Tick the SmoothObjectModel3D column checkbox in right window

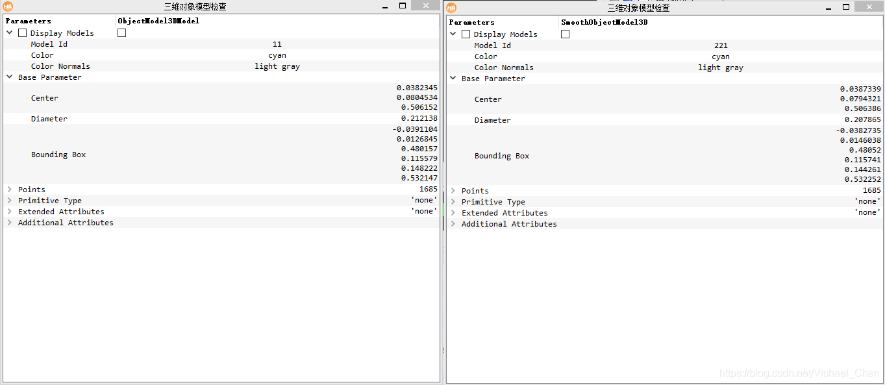(565, 34)
